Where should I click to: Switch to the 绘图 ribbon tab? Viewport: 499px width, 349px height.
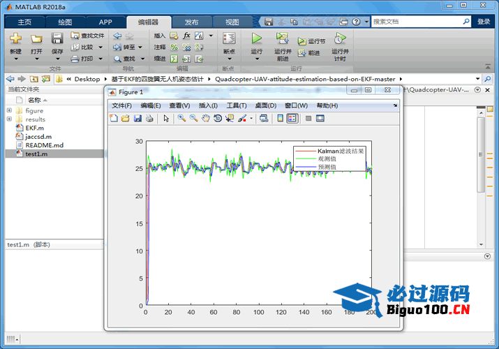tap(65, 22)
